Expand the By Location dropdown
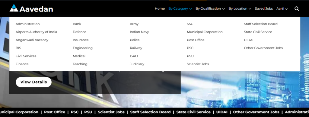The image size is (309, 117). pyautogui.click(x=240, y=9)
